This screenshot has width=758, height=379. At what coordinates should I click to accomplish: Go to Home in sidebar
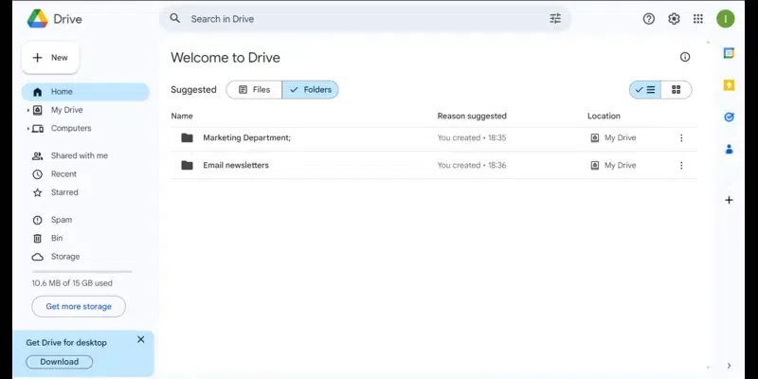(85, 92)
